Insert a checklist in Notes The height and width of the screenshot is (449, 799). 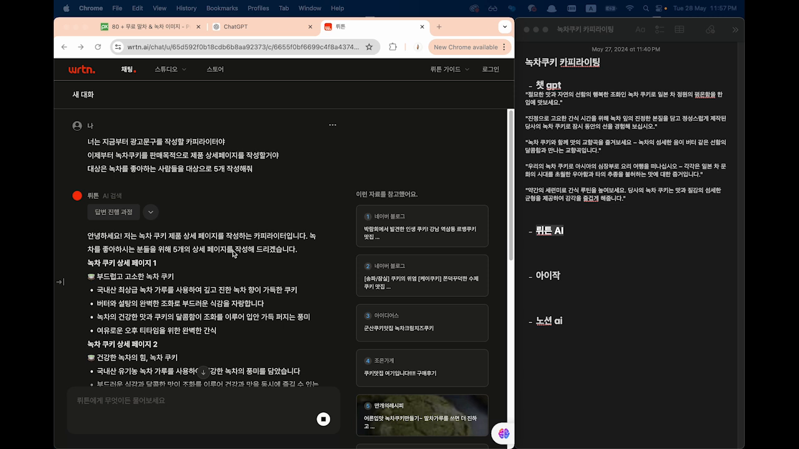(660, 29)
